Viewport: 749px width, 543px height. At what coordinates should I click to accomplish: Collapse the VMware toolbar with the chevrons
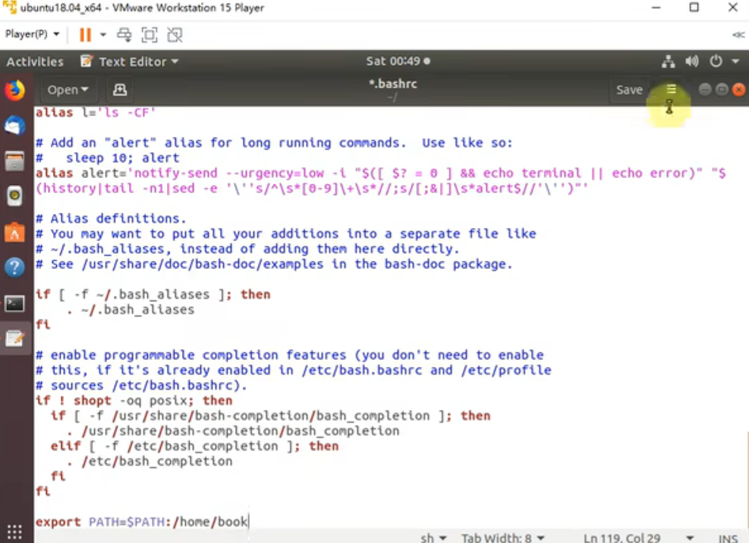[x=738, y=34]
